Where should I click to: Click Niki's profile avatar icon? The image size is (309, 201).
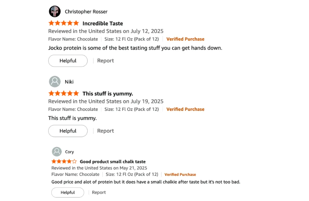(55, 81)
